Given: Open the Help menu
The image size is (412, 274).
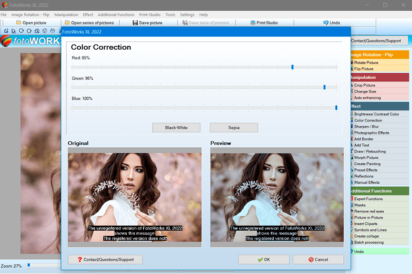Looking at the screenshot, I should tap(203, 15).
